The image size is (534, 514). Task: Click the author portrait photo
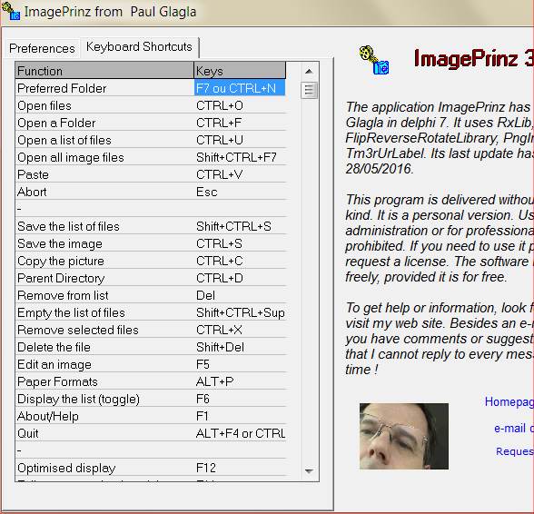[404, 436]
